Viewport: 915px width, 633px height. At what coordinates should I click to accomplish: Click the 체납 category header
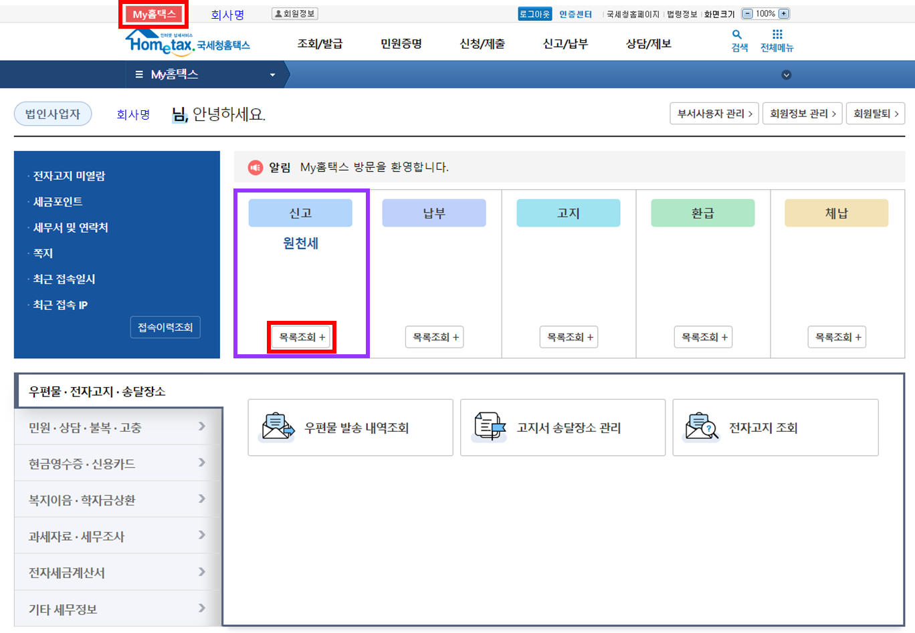pos(837,213)
